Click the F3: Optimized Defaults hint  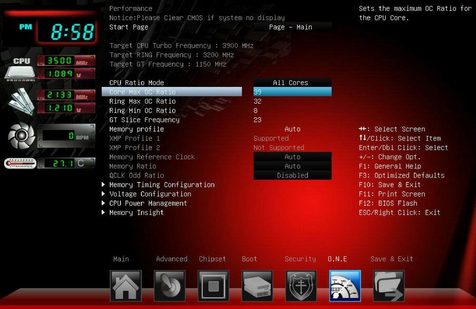pyautogui.click(x=401, y=175)
